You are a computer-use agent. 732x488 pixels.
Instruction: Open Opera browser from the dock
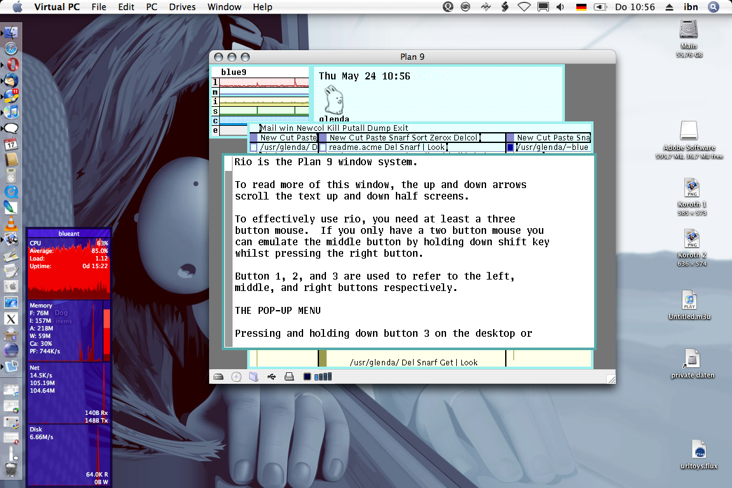click(11, 64)
